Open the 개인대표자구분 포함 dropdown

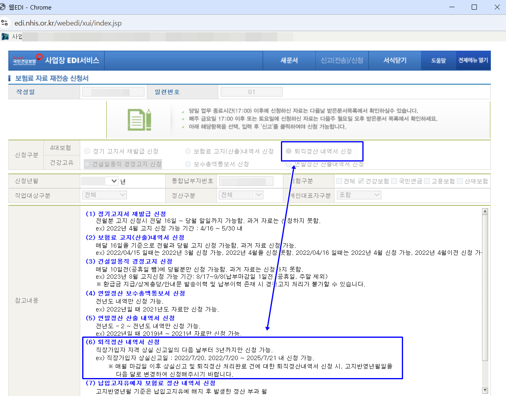coord(359,195)
